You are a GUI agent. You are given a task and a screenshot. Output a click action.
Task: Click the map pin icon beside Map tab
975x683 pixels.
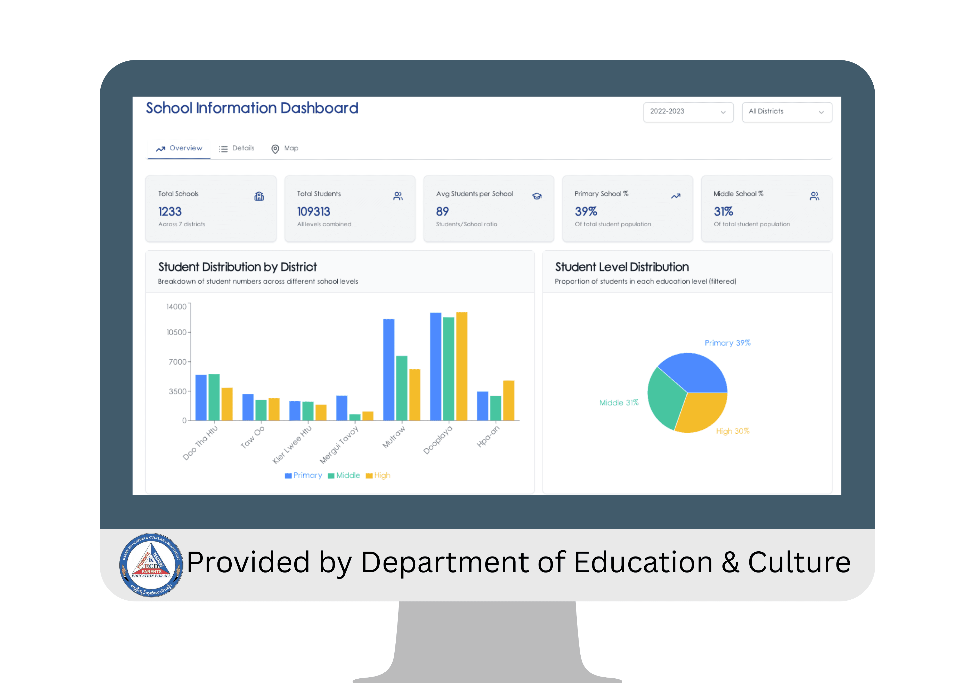275,149
